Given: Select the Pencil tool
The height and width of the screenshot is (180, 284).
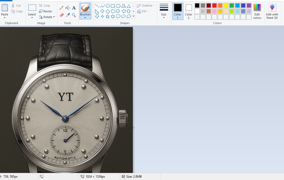Looking at the screenshot, I should 61,8.
